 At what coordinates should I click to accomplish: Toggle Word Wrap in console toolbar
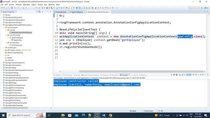185,75
